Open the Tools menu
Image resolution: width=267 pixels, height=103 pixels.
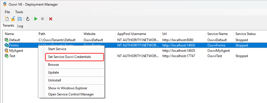click(19, 12)
